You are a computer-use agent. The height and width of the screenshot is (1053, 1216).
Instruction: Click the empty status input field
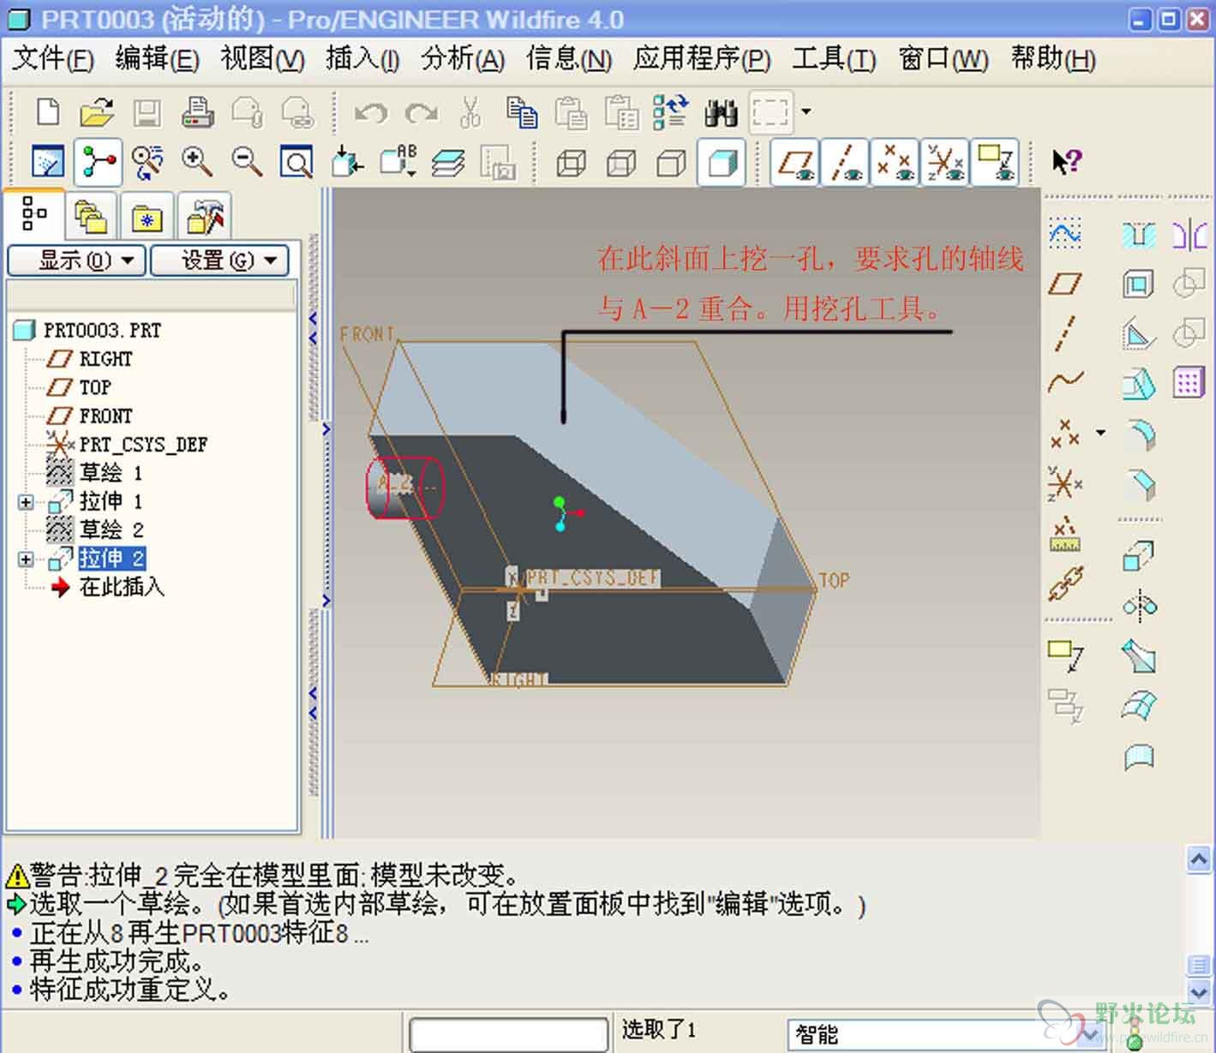coord(509,1035)
